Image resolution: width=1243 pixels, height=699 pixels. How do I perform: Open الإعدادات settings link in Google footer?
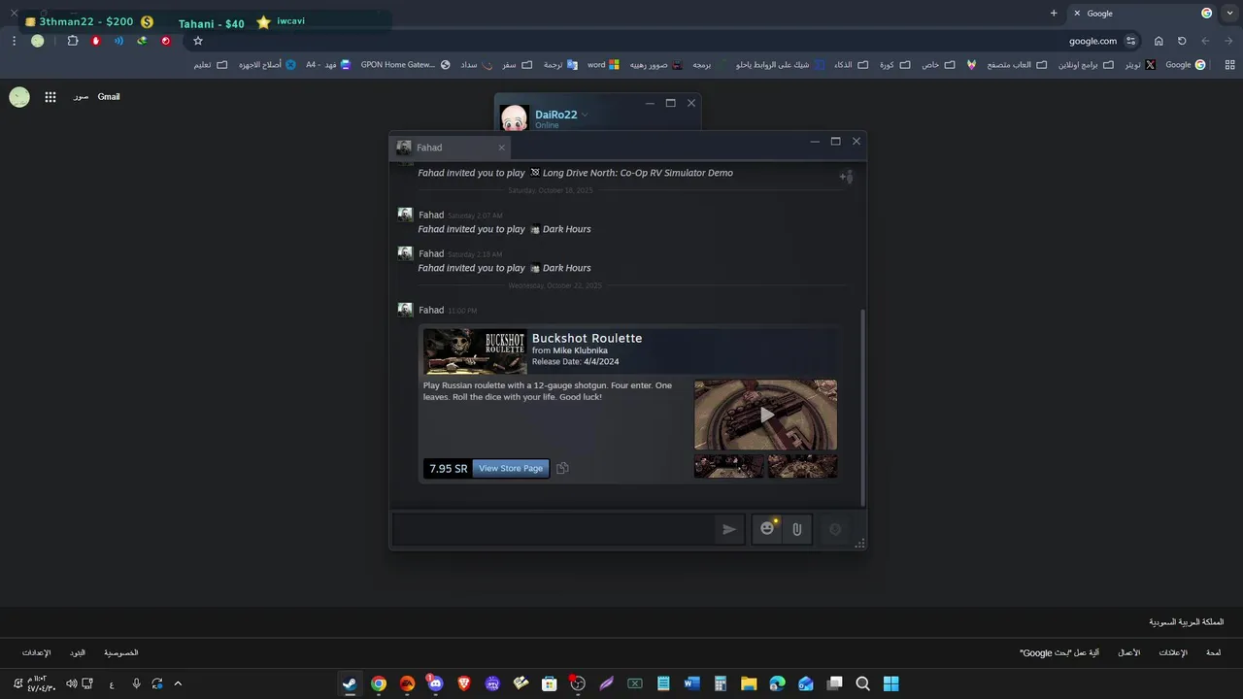36,652
